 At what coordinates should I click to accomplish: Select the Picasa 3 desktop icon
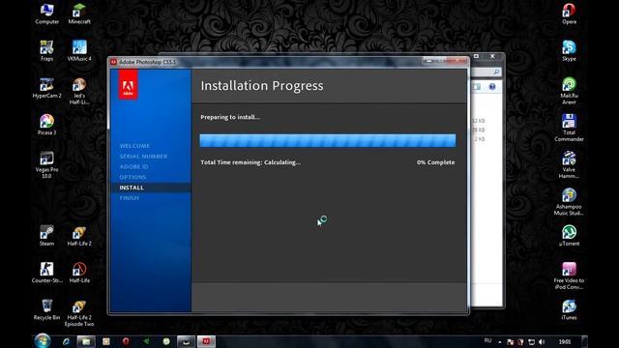coord(46,125)
